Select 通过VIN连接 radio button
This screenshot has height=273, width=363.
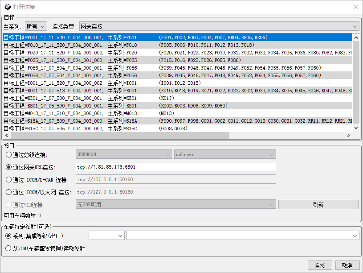pos(8,205)
